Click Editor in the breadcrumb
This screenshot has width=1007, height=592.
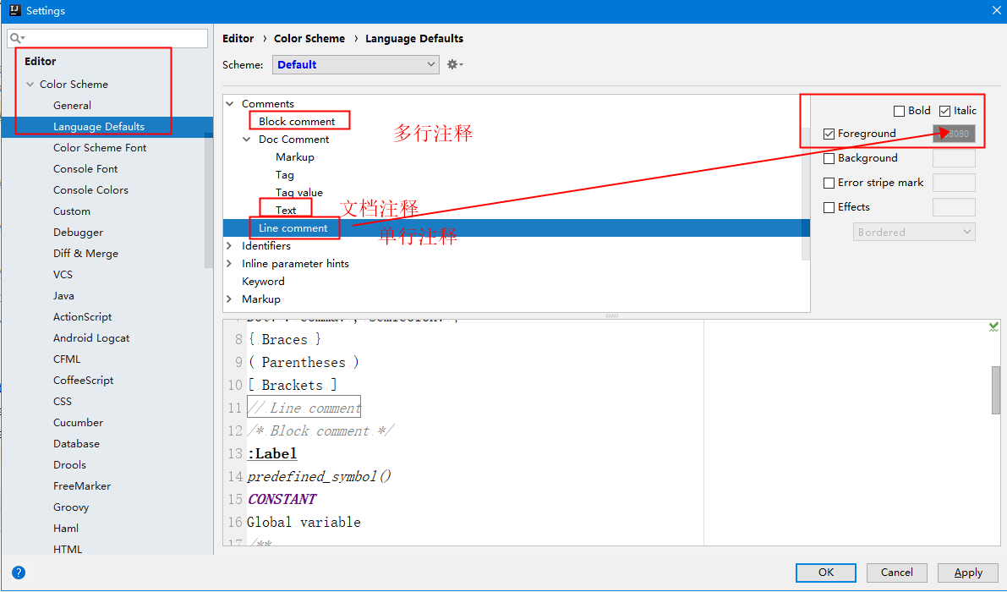click(x=238, y=39)
